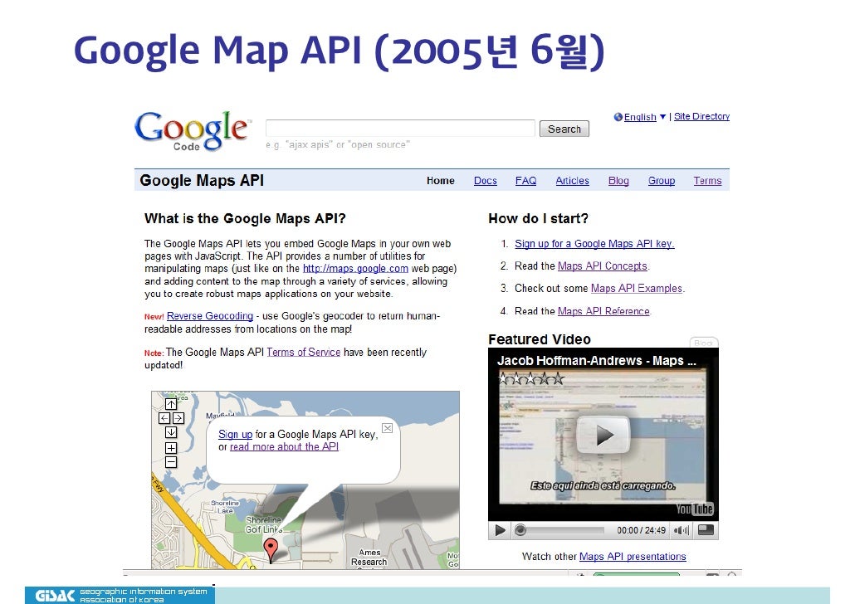Click the Blog tab above featured video
Image resolution: width=855 pixels, height=604 pixels.
point(703,343)
